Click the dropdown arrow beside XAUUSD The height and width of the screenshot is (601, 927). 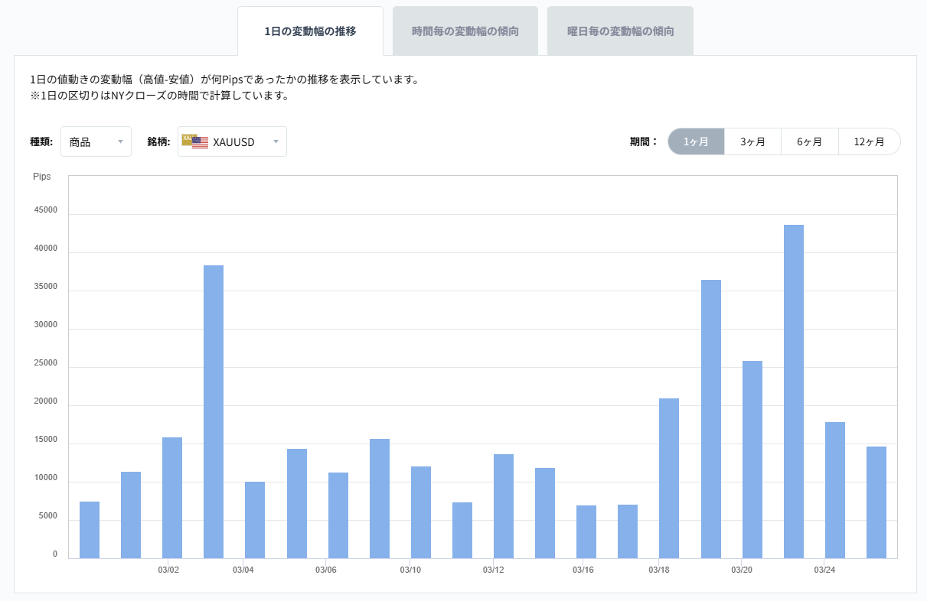276,141
